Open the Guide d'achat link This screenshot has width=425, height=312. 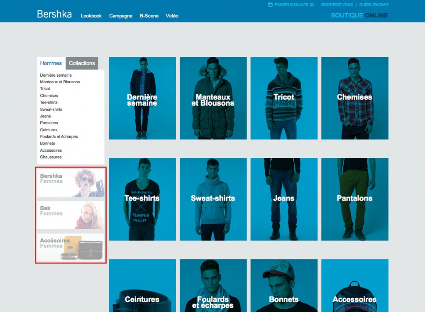click(374, 5)
